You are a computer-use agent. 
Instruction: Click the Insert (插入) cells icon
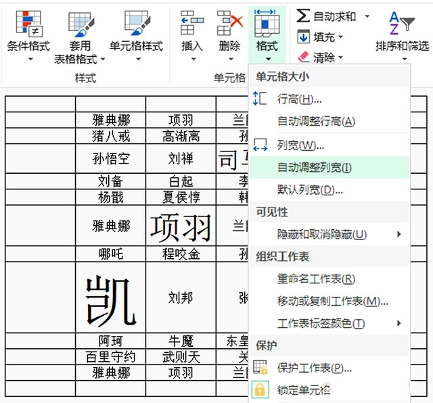pos(192,24)
